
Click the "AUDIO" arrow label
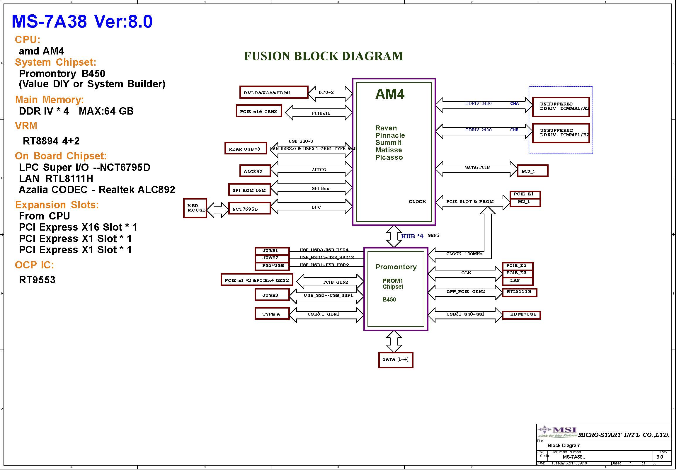point(319,170)
